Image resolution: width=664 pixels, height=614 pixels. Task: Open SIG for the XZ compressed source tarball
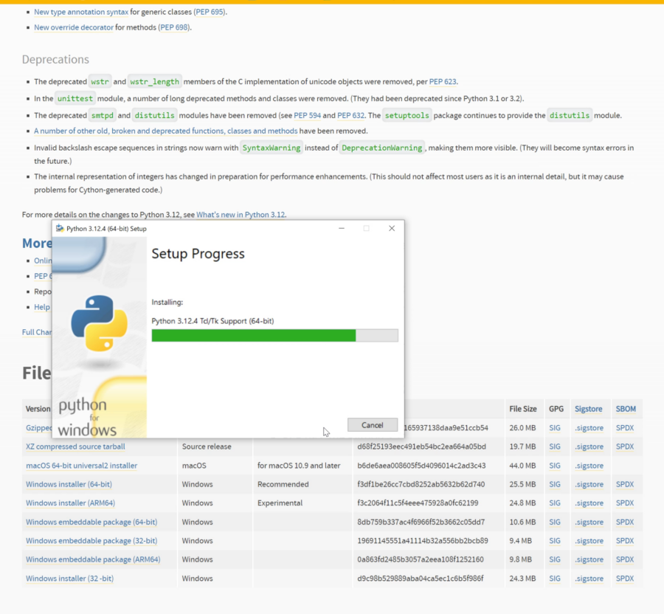click(x=555, y=446)
